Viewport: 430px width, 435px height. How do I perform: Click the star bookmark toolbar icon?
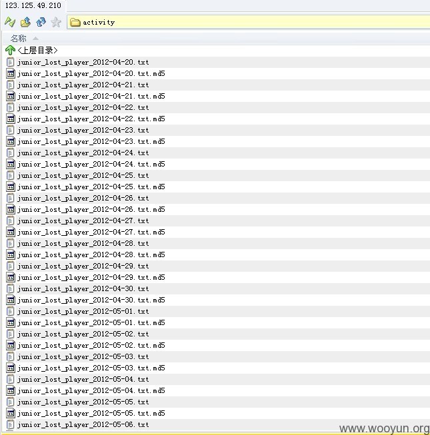(56, 22)
